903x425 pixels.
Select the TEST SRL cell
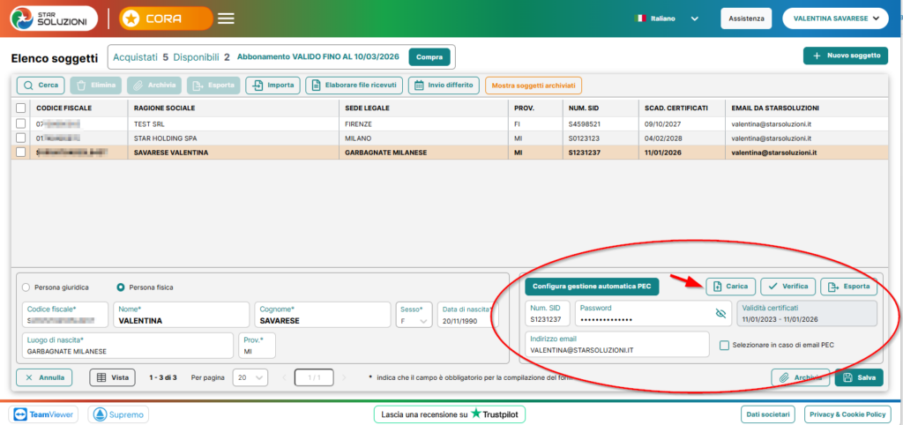tap(233, 123)
